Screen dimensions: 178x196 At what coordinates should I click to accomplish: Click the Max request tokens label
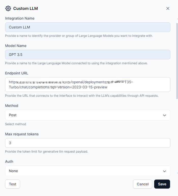coord(22,134)
